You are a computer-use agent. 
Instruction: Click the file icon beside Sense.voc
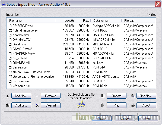point(10,67)
